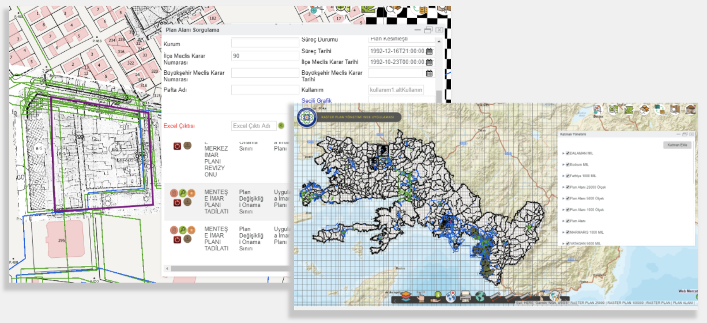Click the building grid icon near Burdur

click(597, 110)
